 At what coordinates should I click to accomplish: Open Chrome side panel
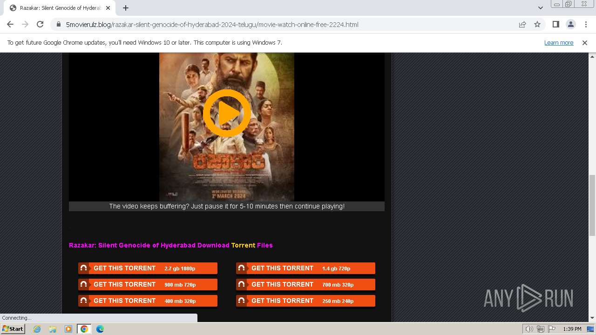[556, 24]
